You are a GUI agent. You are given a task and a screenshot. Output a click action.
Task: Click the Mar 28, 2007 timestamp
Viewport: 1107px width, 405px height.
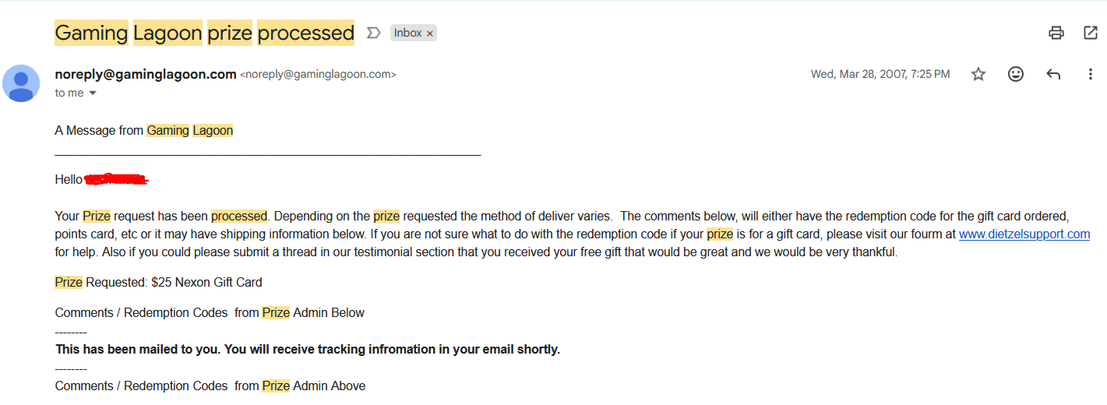point(880,74)
